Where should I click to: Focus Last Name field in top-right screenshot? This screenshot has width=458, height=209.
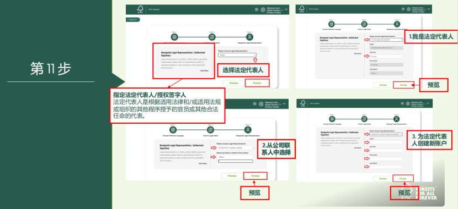(x=386, y=73)
